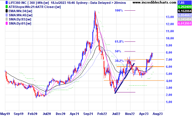The width and height of the screenshot is (192, 117).
Task: Click the 5.854667 SMA value box
Action: coord(184,15)
